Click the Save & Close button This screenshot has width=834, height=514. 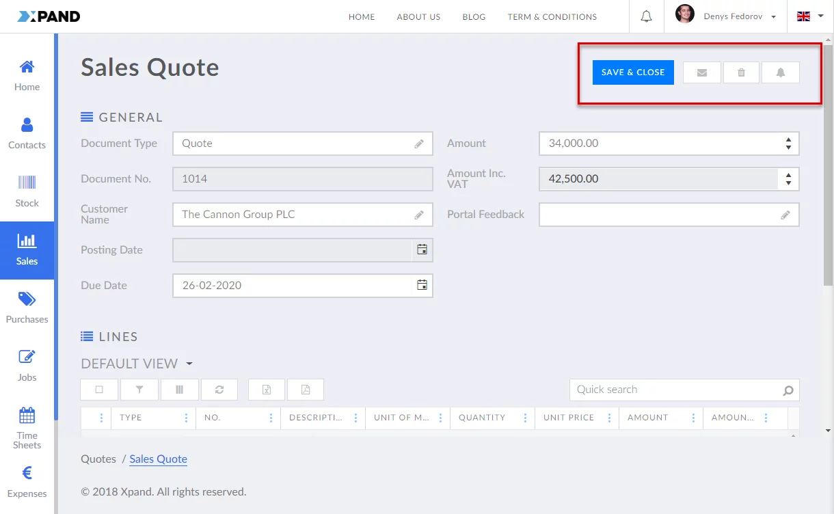633,72
